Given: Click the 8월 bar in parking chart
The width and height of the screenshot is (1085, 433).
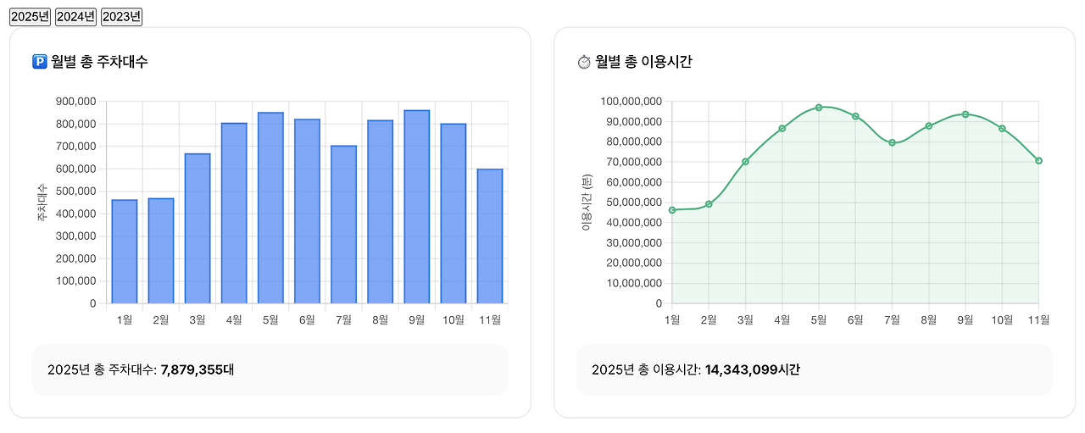Looking at the screenshot, I should pyautogui.click(x=380, y=212).
